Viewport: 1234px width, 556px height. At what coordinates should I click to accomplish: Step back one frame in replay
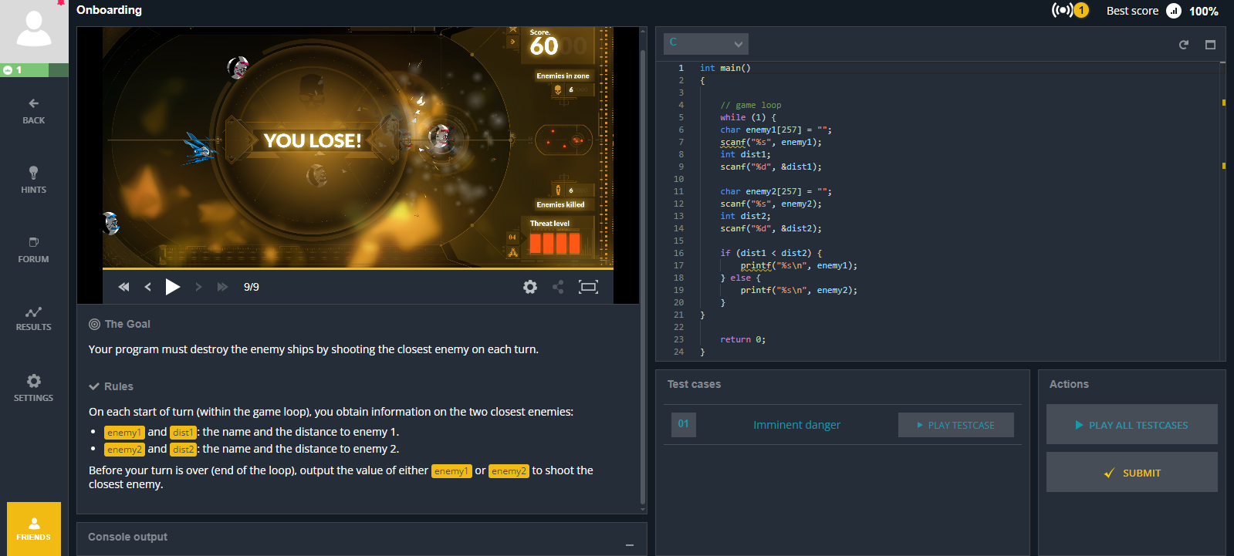point(148,287)
